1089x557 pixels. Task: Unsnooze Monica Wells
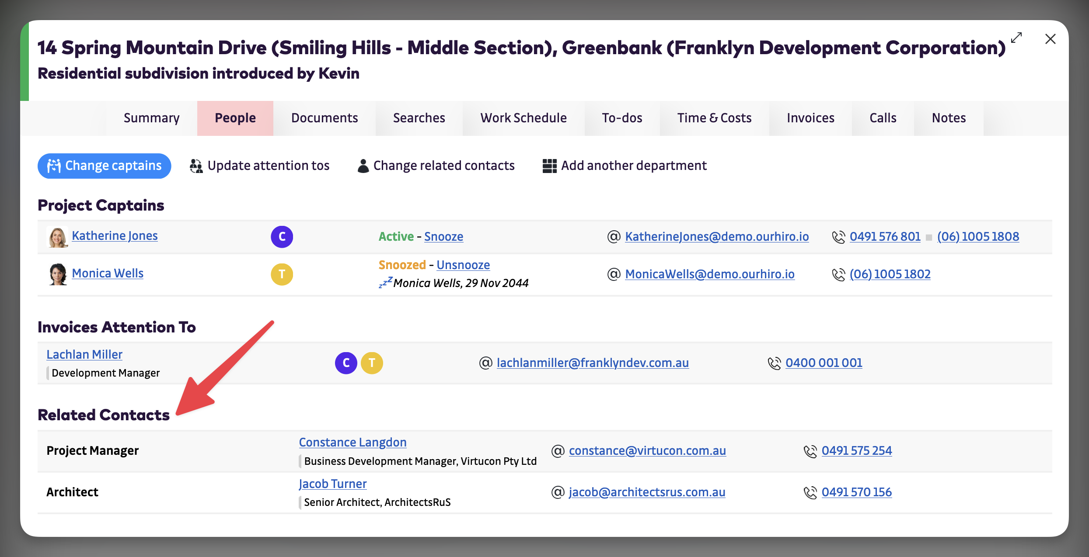[x=463, y=265]
